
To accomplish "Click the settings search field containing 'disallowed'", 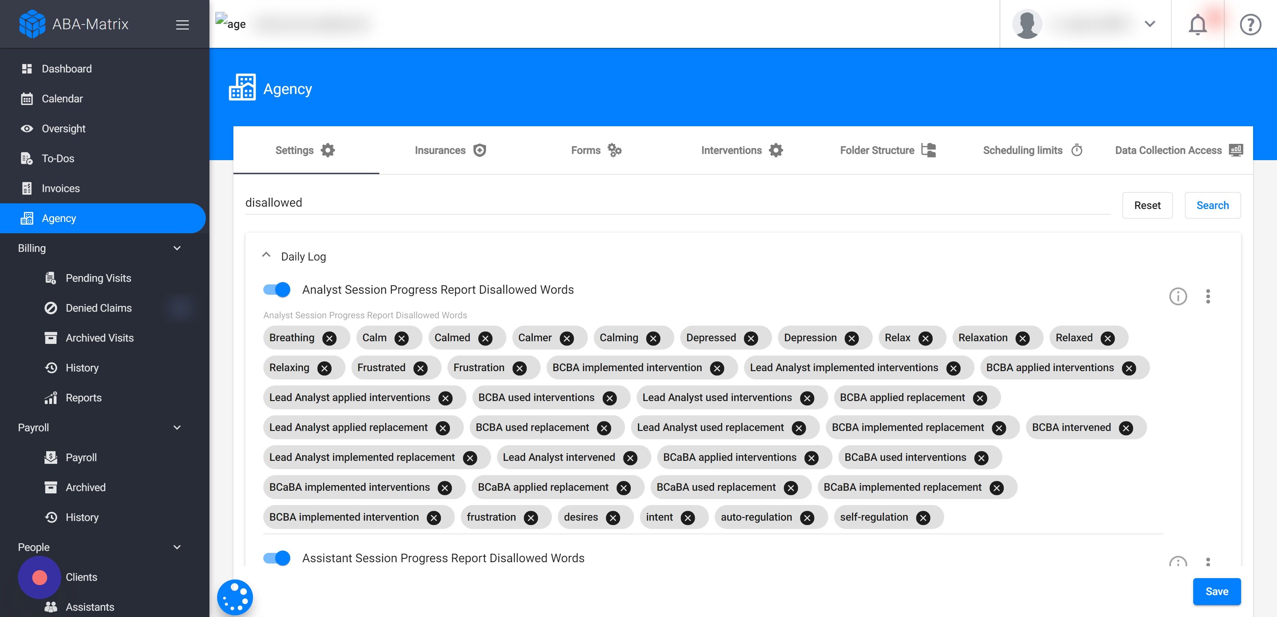I will click(x=677, y=203).
